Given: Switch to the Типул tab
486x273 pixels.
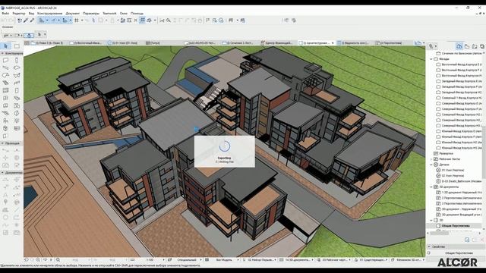Looking at the screenshot, I should (154, 43).
